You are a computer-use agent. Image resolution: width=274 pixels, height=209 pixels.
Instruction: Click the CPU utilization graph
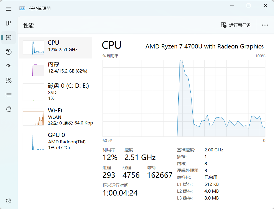click(184, 98)
